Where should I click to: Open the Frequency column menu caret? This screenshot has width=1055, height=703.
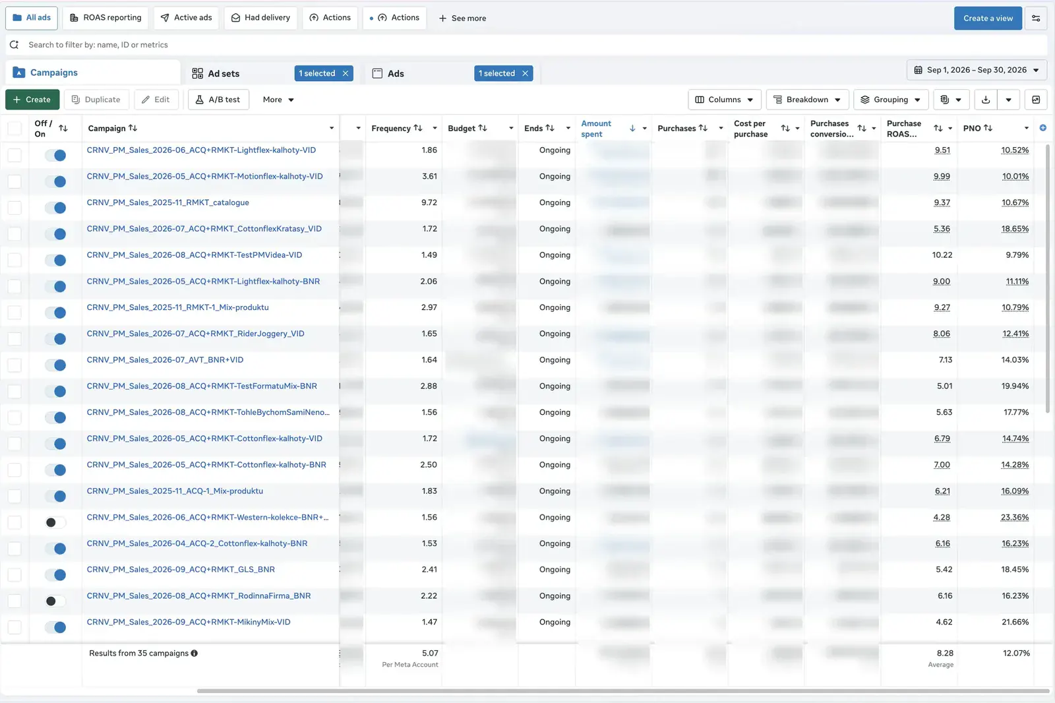(435, 128)
